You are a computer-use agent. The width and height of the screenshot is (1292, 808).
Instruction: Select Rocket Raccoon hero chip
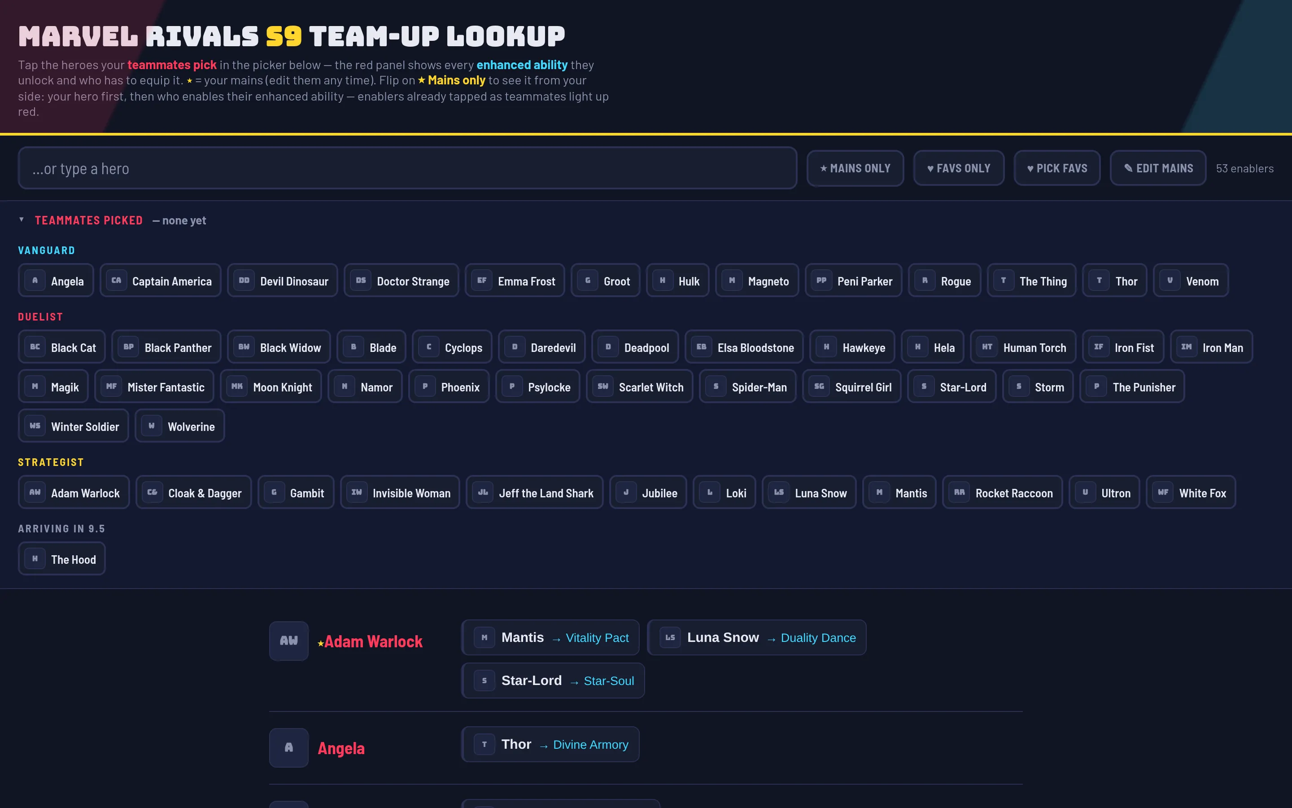[1002, 492]
